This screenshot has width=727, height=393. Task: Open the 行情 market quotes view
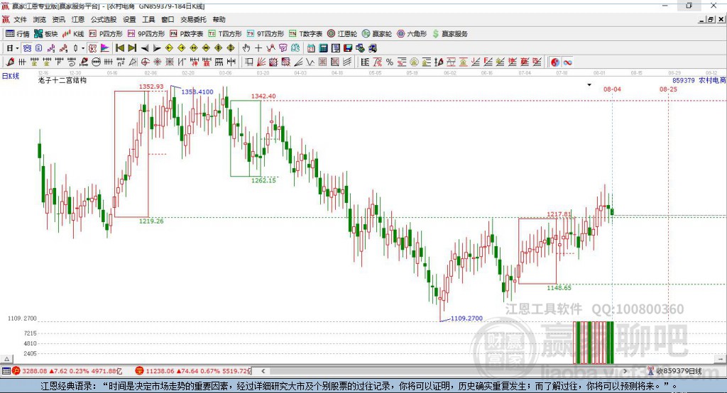coord(17,34)
